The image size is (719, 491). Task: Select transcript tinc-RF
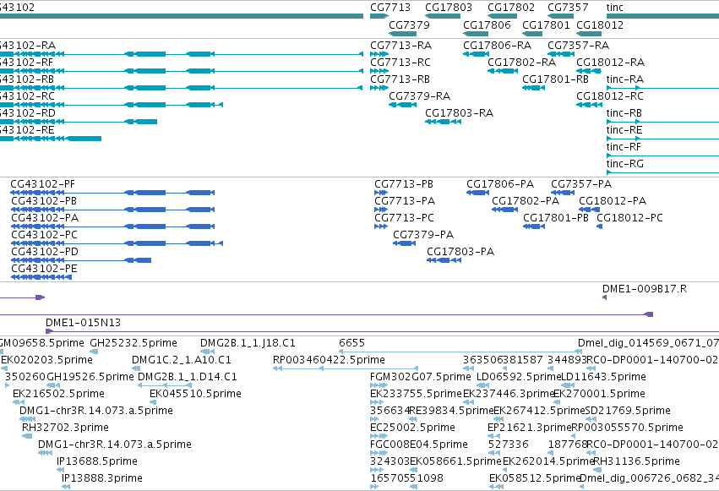[x=662, y=155]
